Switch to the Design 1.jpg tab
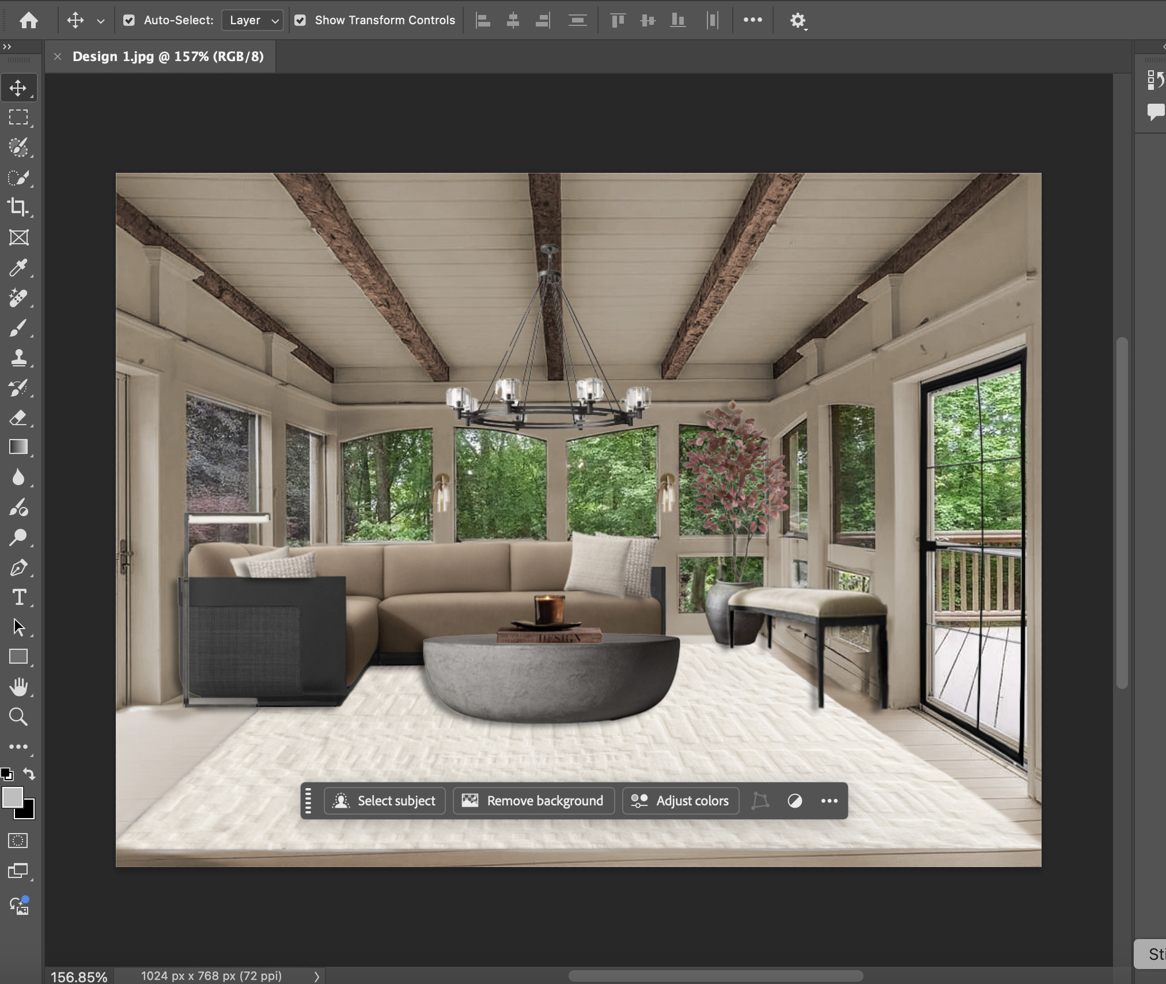The width and height of the screenshot is (1166, 984). 168,56
